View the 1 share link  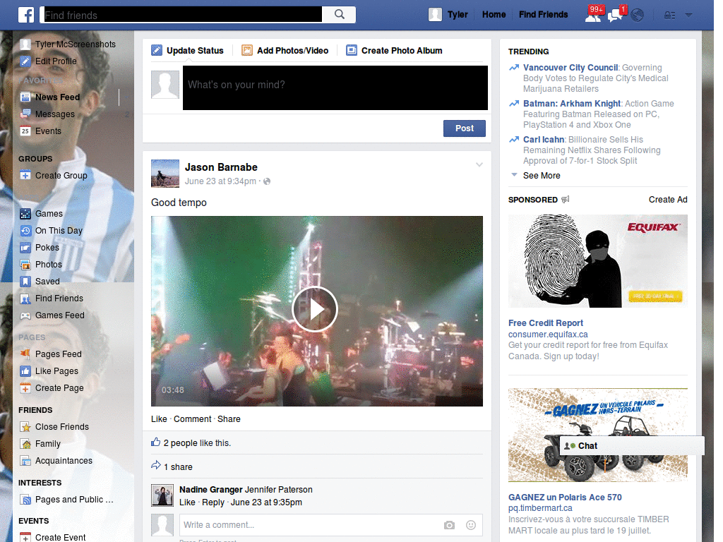pos(178,467)
